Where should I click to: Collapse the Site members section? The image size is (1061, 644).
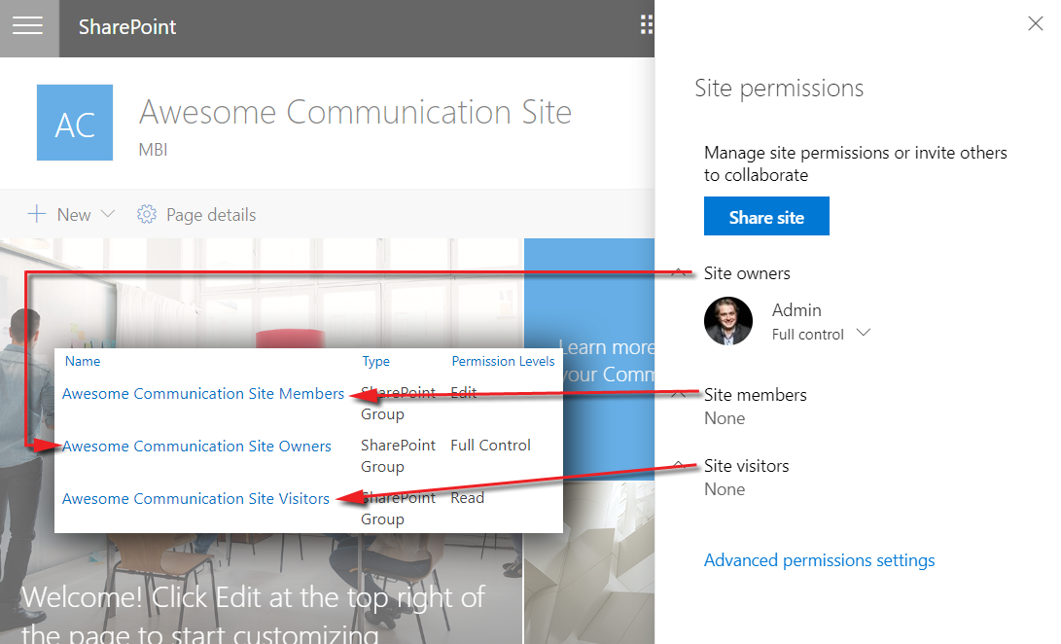[x=681, y=395]
